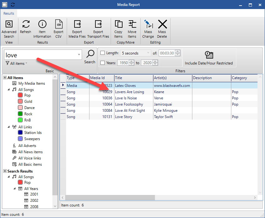
Task: Collapse All Links tree node
Action: click(x=9, y=127)
